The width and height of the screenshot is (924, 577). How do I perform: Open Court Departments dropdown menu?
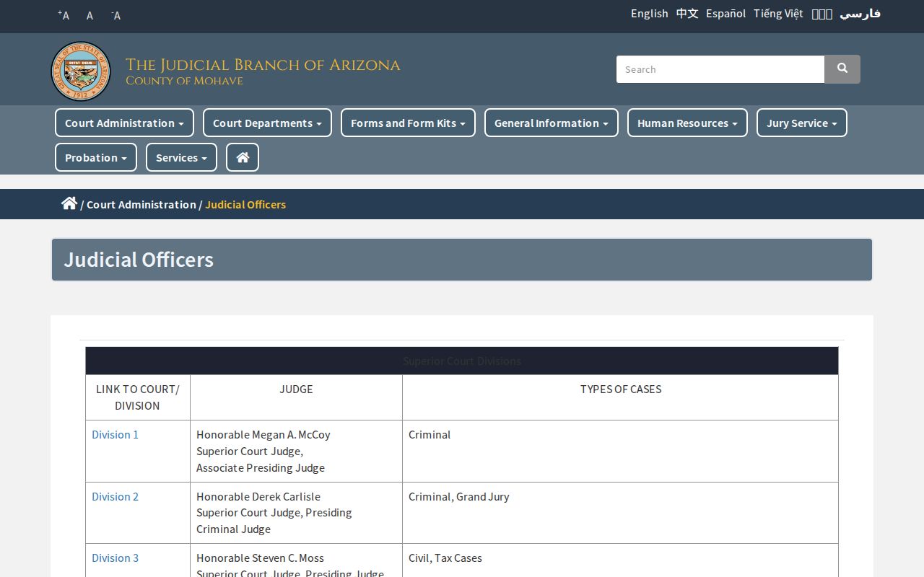[x=267, y=123]
